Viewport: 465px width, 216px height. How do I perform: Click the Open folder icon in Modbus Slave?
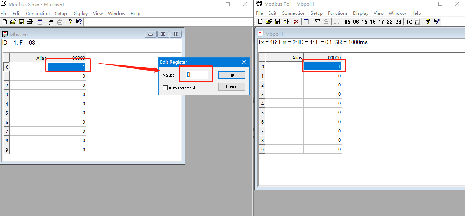[13, 22]
